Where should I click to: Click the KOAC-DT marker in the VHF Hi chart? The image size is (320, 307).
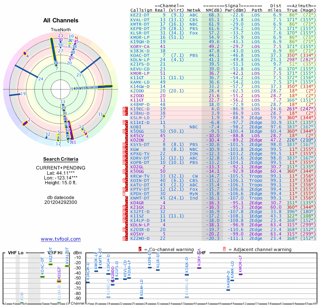pos(42,277)
